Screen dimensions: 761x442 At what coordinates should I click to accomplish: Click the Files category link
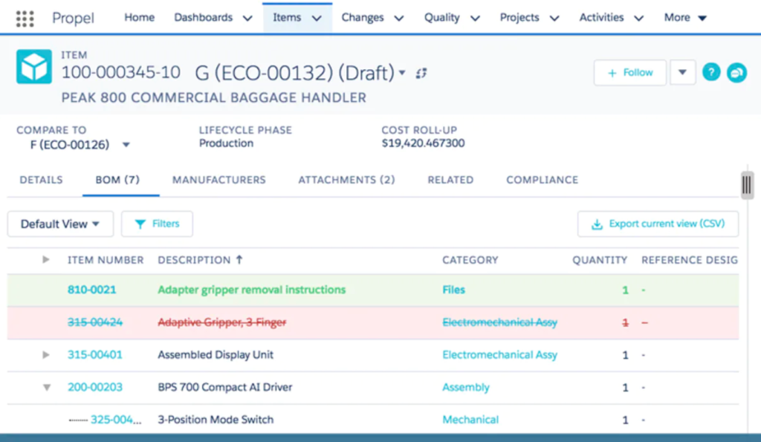[453, 290]
